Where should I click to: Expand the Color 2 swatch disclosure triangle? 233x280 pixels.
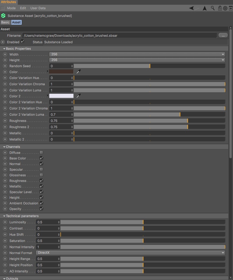point(47,96)
